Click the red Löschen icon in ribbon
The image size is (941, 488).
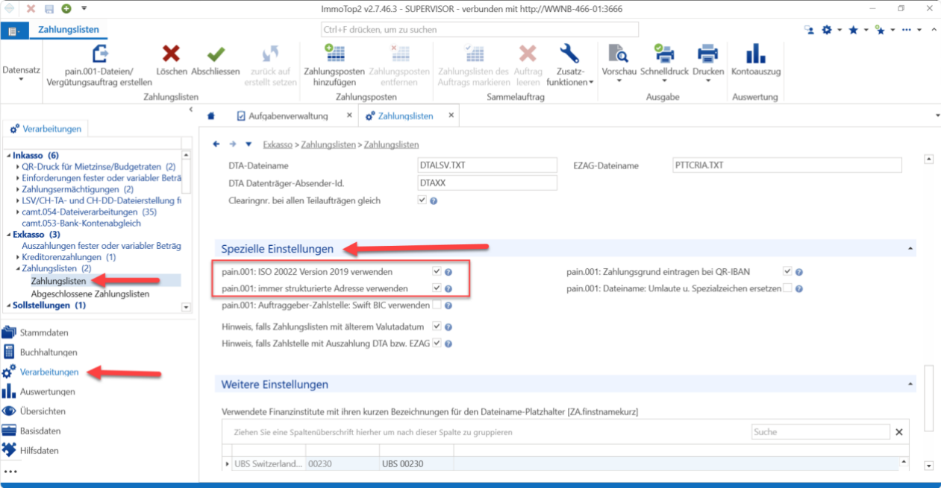click(171, 54)
